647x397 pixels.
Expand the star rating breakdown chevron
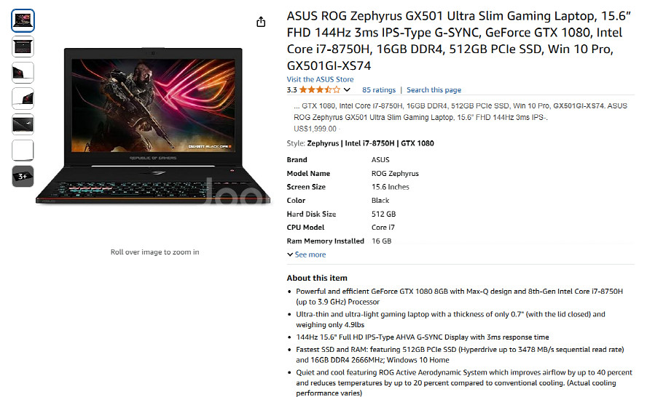(x=347, y=89)
